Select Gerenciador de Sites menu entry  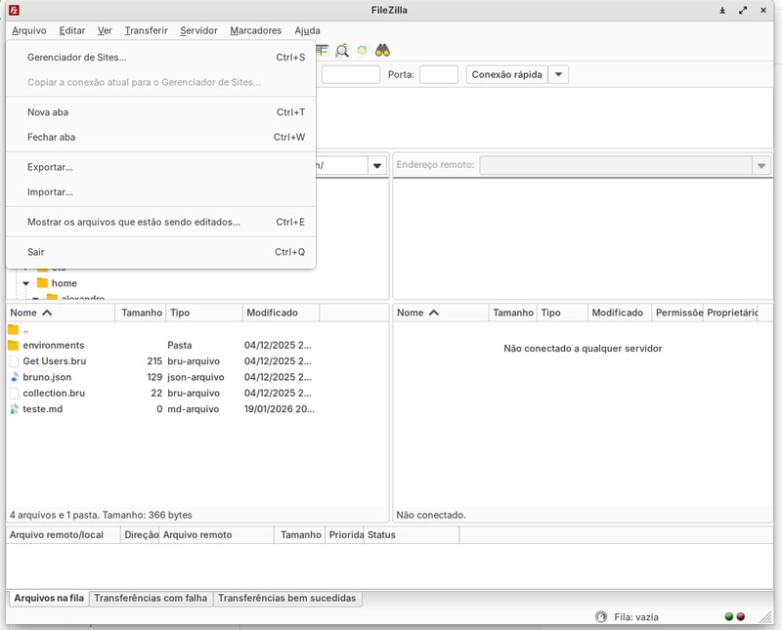pos(160,58)
